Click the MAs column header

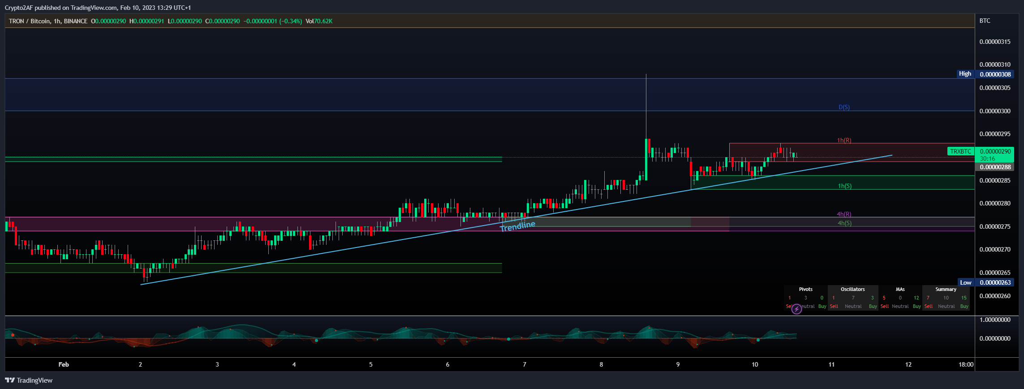tap(900, 289)
